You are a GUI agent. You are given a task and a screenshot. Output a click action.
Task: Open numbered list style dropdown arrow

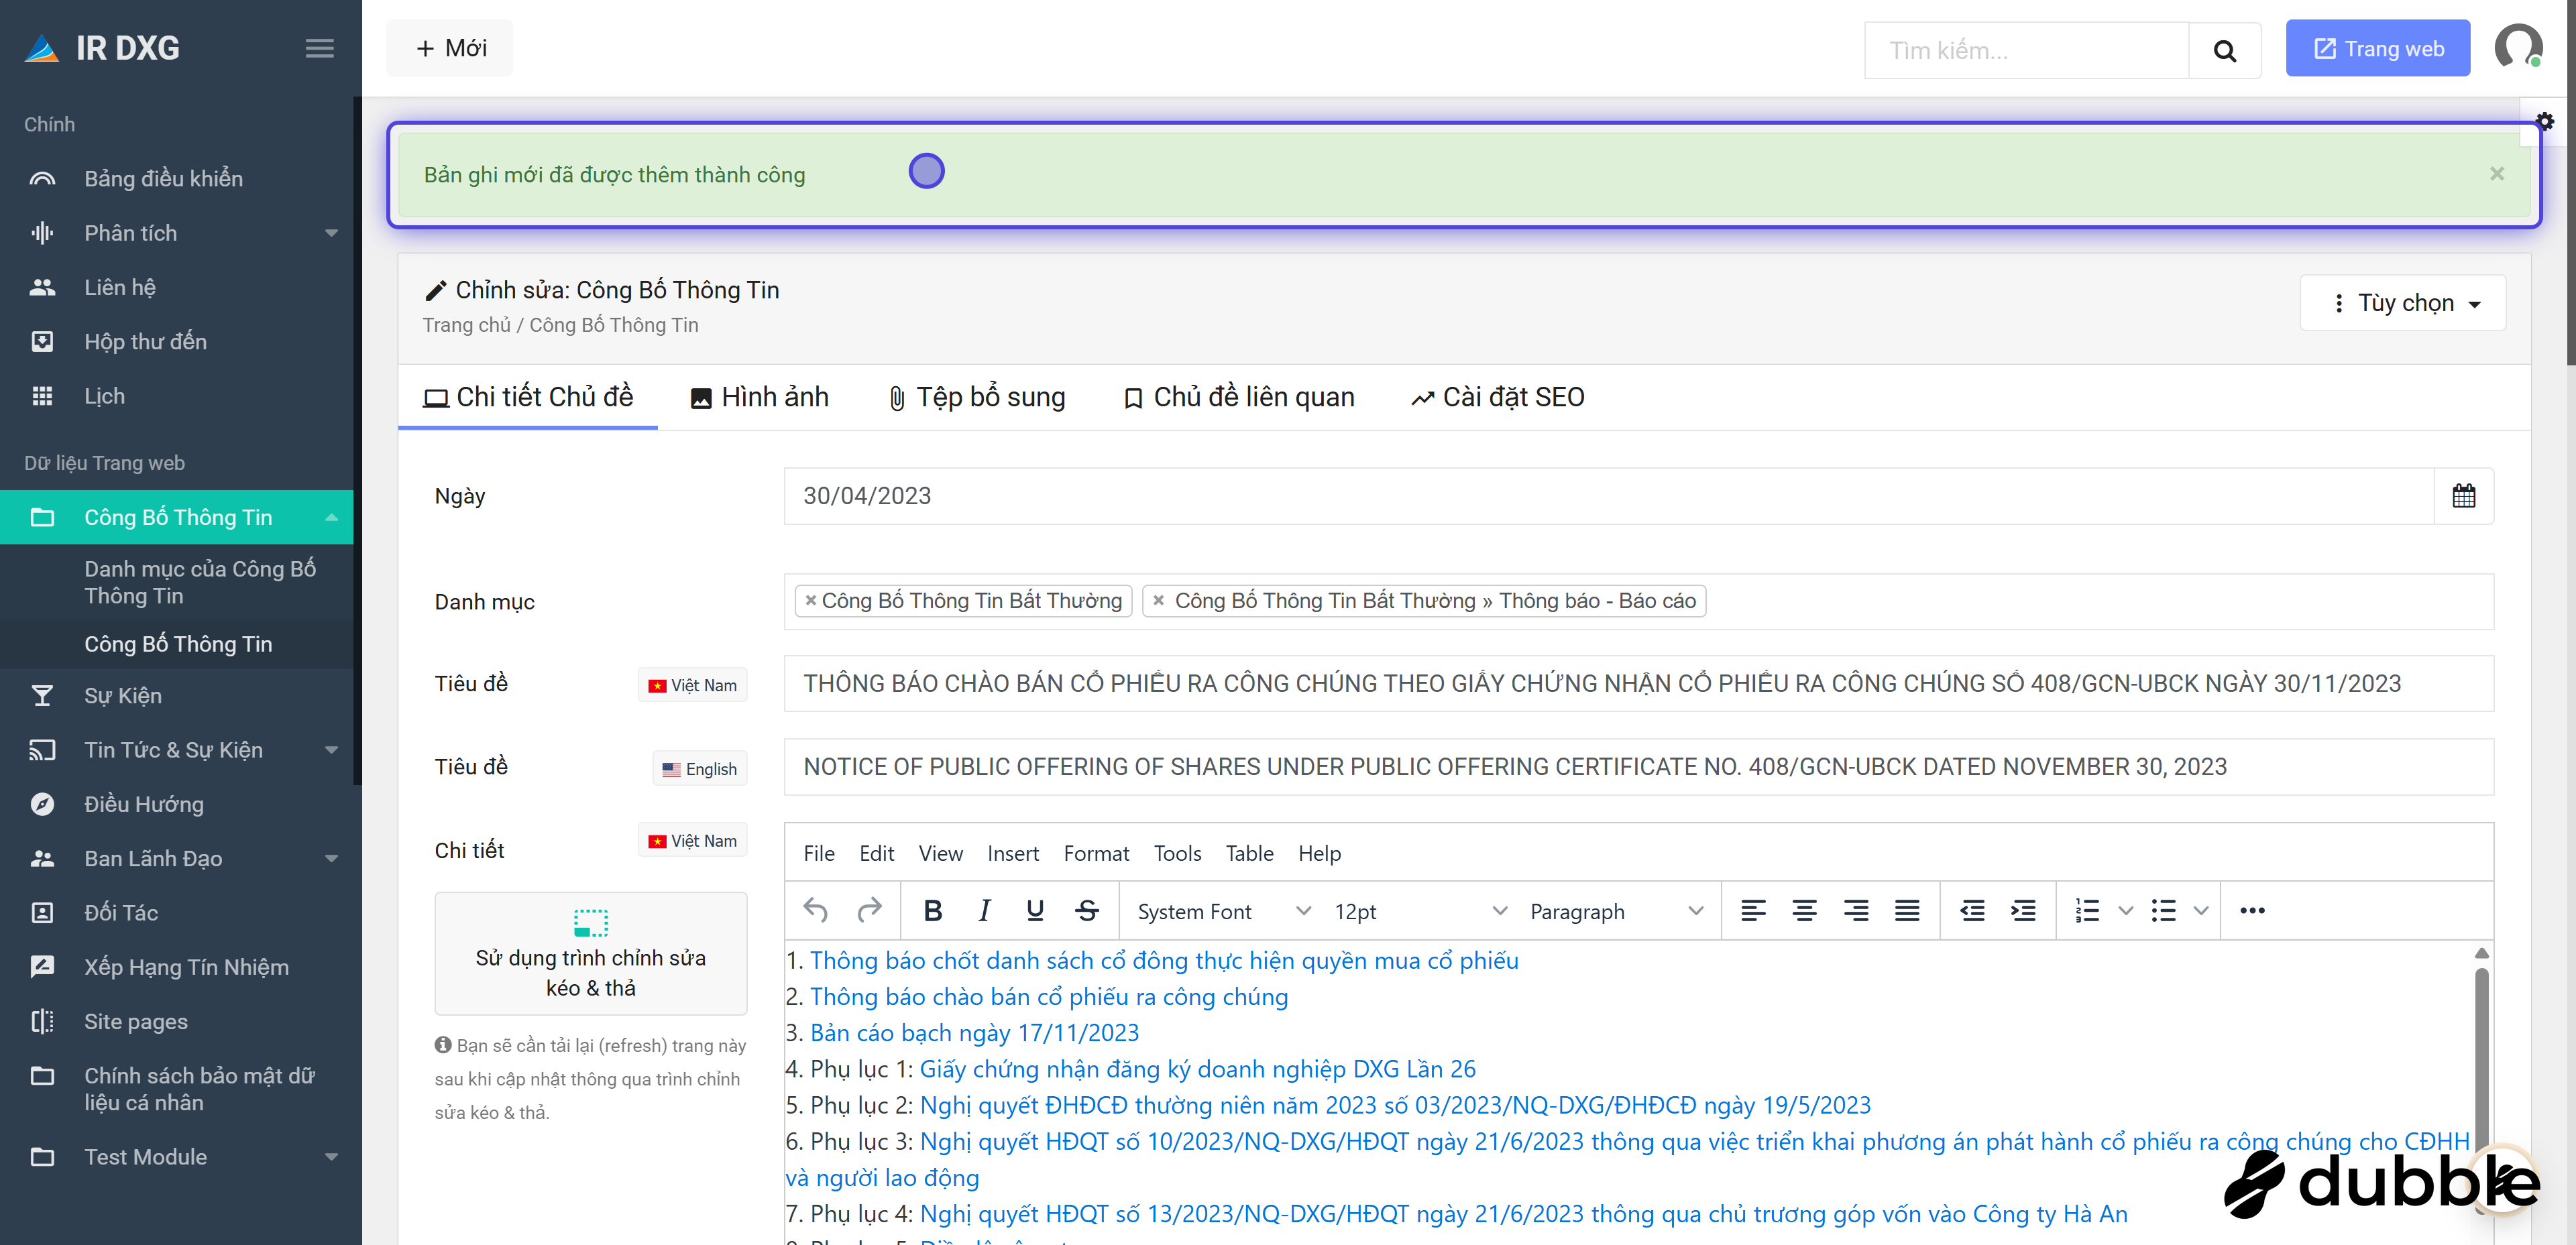(2126, 910)
